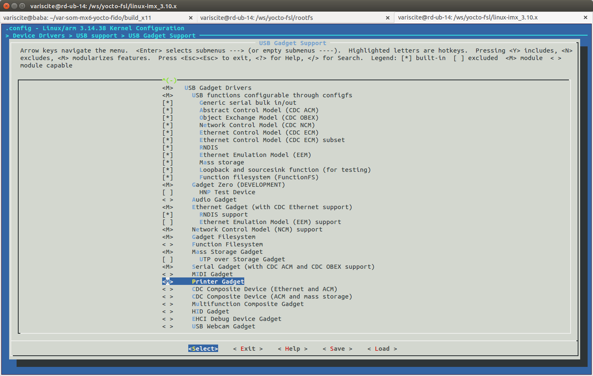Click the scroll-up indicator above menu list
This screenshot has width=593, height=376.
pos(169,80)
